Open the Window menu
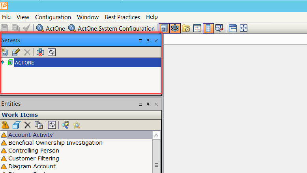This screenshot has height=173, width=307. [88, 17]
